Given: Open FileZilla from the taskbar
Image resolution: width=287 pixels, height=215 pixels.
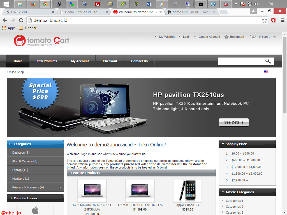Looking at the screenshot, I should pos(97,4).
